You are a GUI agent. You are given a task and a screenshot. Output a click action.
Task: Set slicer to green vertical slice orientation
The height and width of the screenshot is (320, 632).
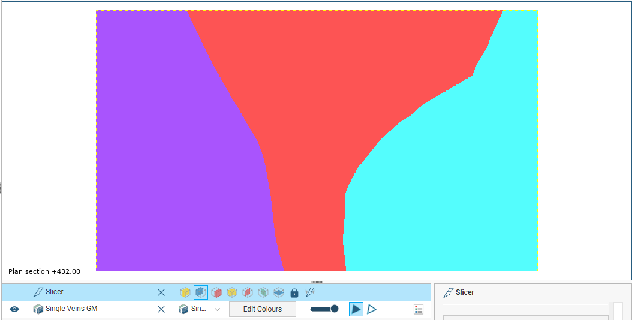tap(263, 292)
